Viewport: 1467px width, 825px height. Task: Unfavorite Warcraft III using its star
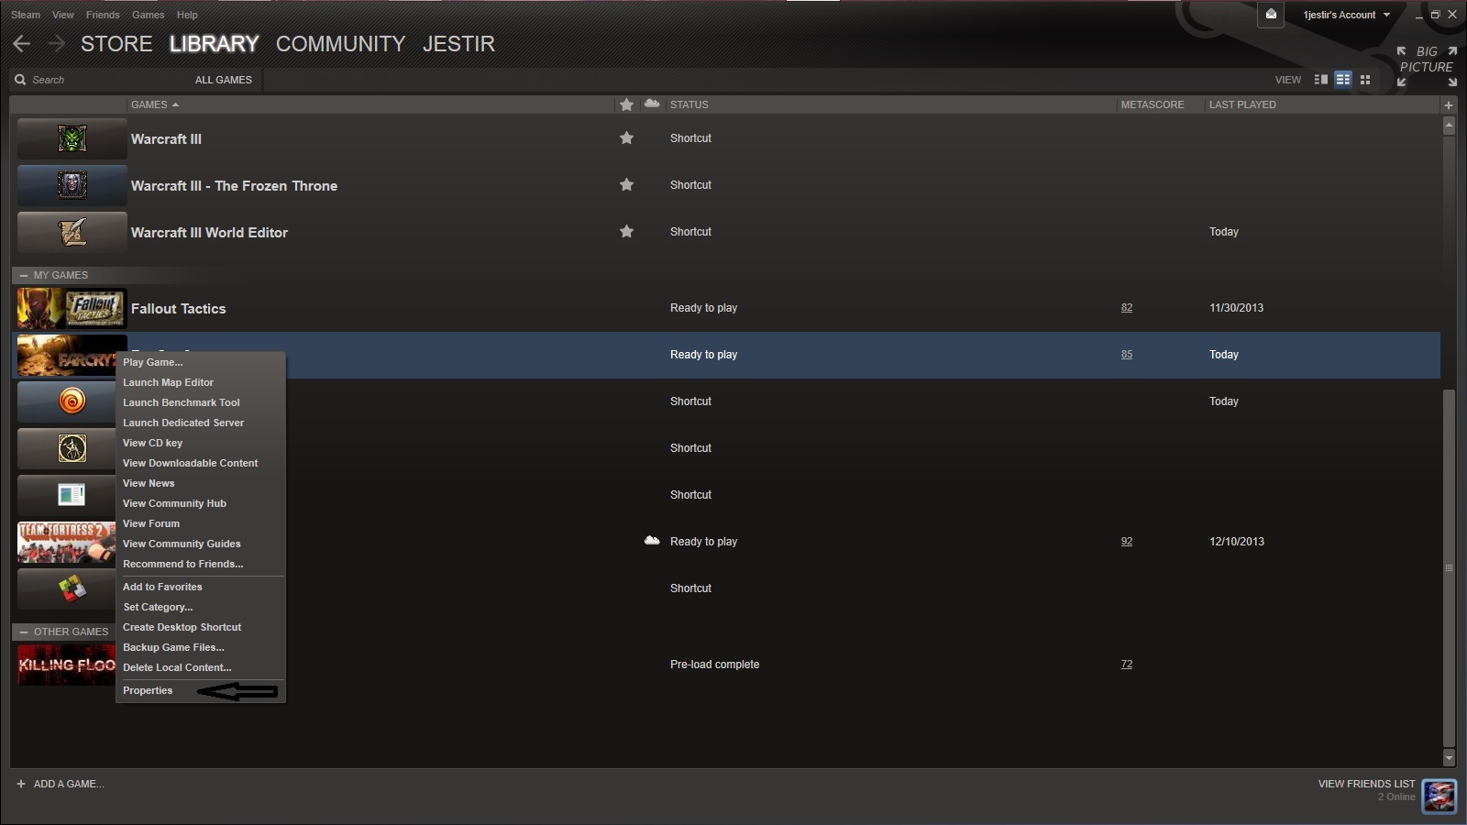[626, 138]
